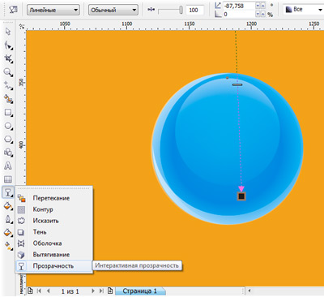Click the transparency midpoint slider in property bar
324x297 pixels.
tap(170, 10)
